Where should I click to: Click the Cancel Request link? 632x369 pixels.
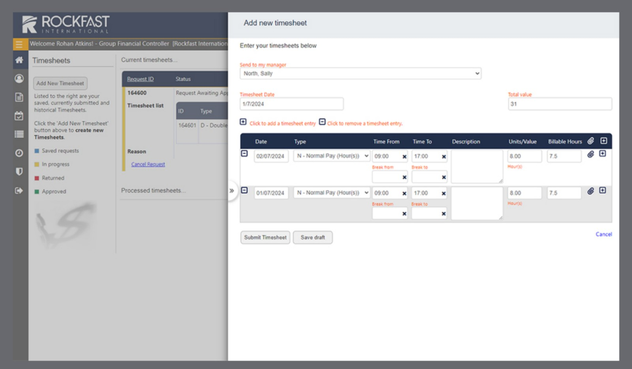(147, 164)
